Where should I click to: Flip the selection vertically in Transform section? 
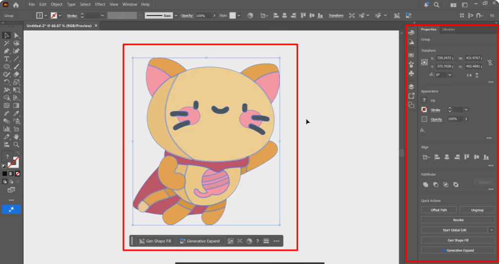click(x=477, y=75)
